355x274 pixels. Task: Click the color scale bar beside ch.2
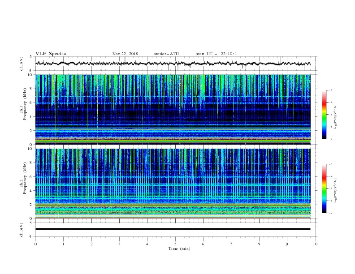324,188
